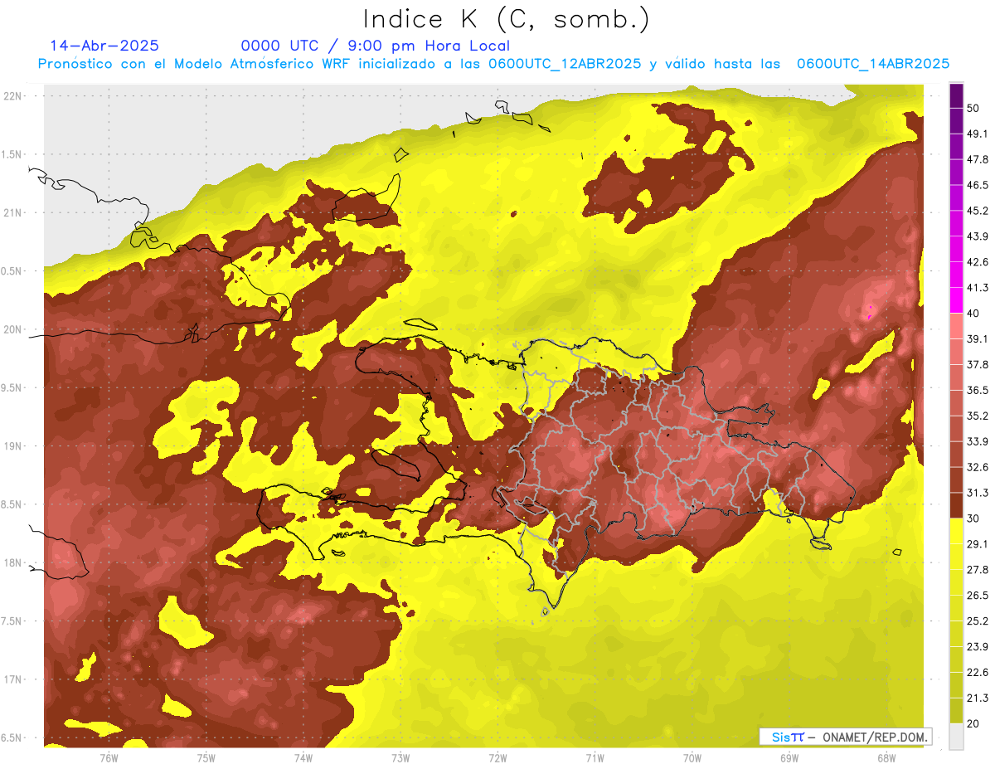Select the '72W' longitude label
Screen dimensions: 995x769
pyautogui.click(x=498, y=757)
